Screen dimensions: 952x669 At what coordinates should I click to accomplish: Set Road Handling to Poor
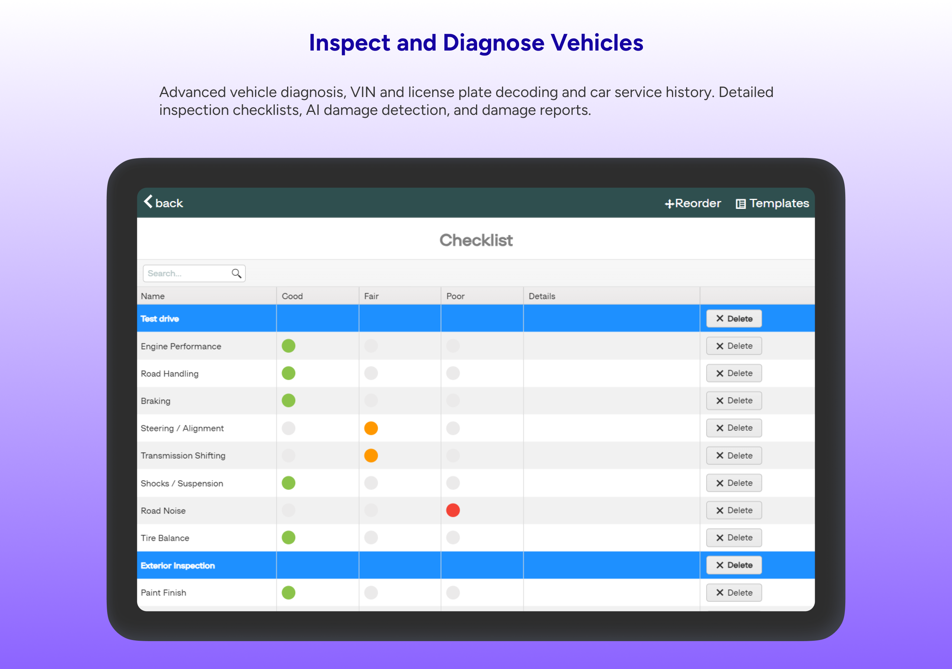(x=453, y=373)
